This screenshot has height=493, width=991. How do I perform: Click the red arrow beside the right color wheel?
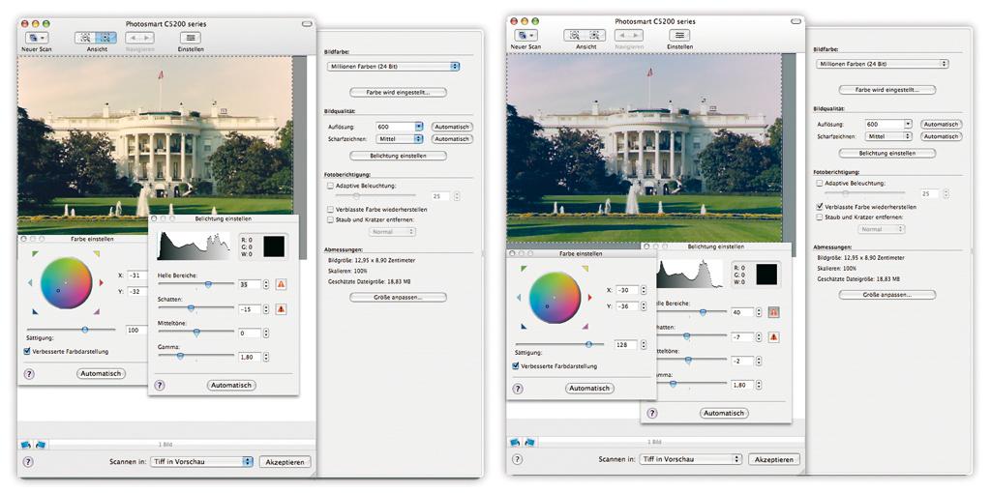[589, 298]
